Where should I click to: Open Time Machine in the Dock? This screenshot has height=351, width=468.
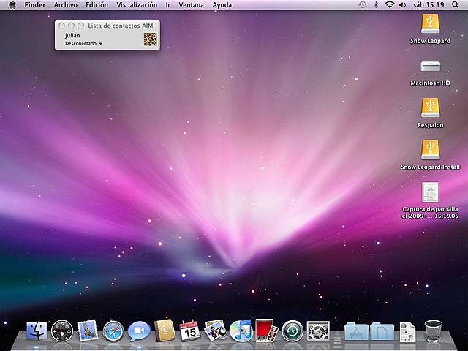coord(292,331)
